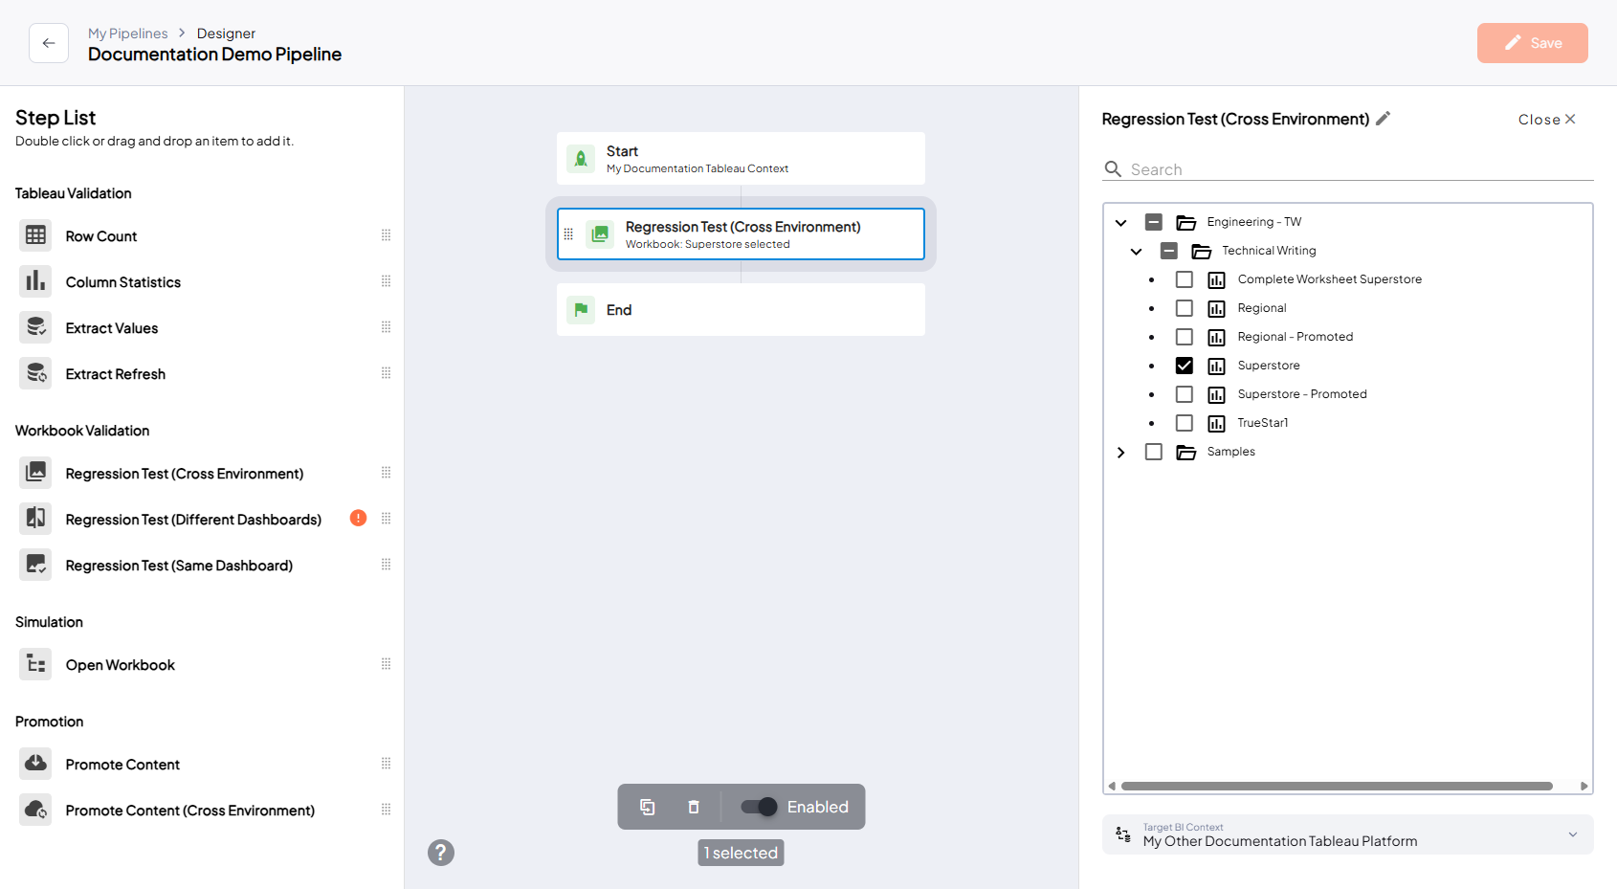Click the Promote Content cloud icon

(x=35, y=764)
